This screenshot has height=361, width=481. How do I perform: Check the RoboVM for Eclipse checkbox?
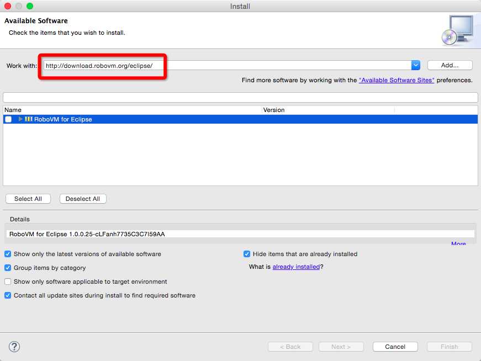(x=8, y=119)
